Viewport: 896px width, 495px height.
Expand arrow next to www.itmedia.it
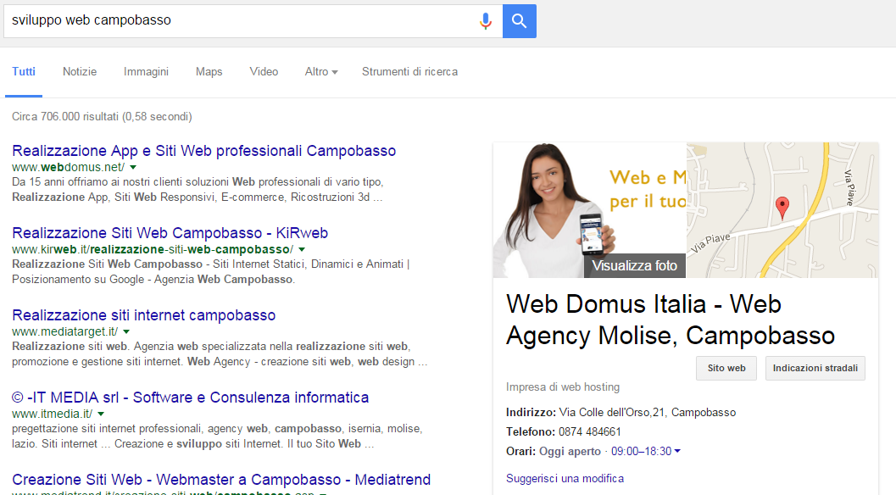click(x=101, y=414)
